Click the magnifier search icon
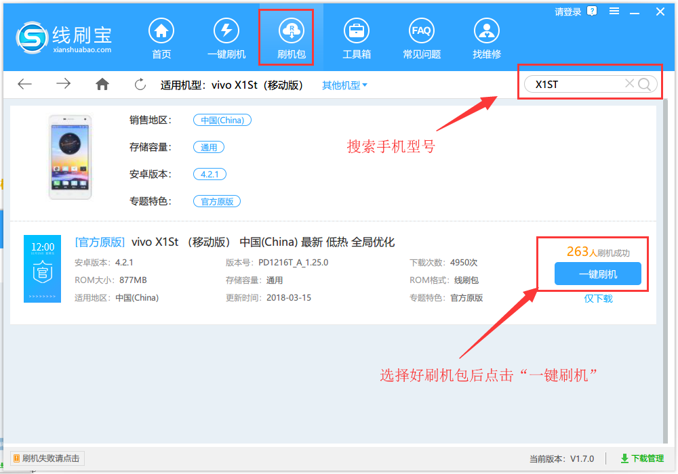This screenshot has width=678, height=474. pos(645,84)
